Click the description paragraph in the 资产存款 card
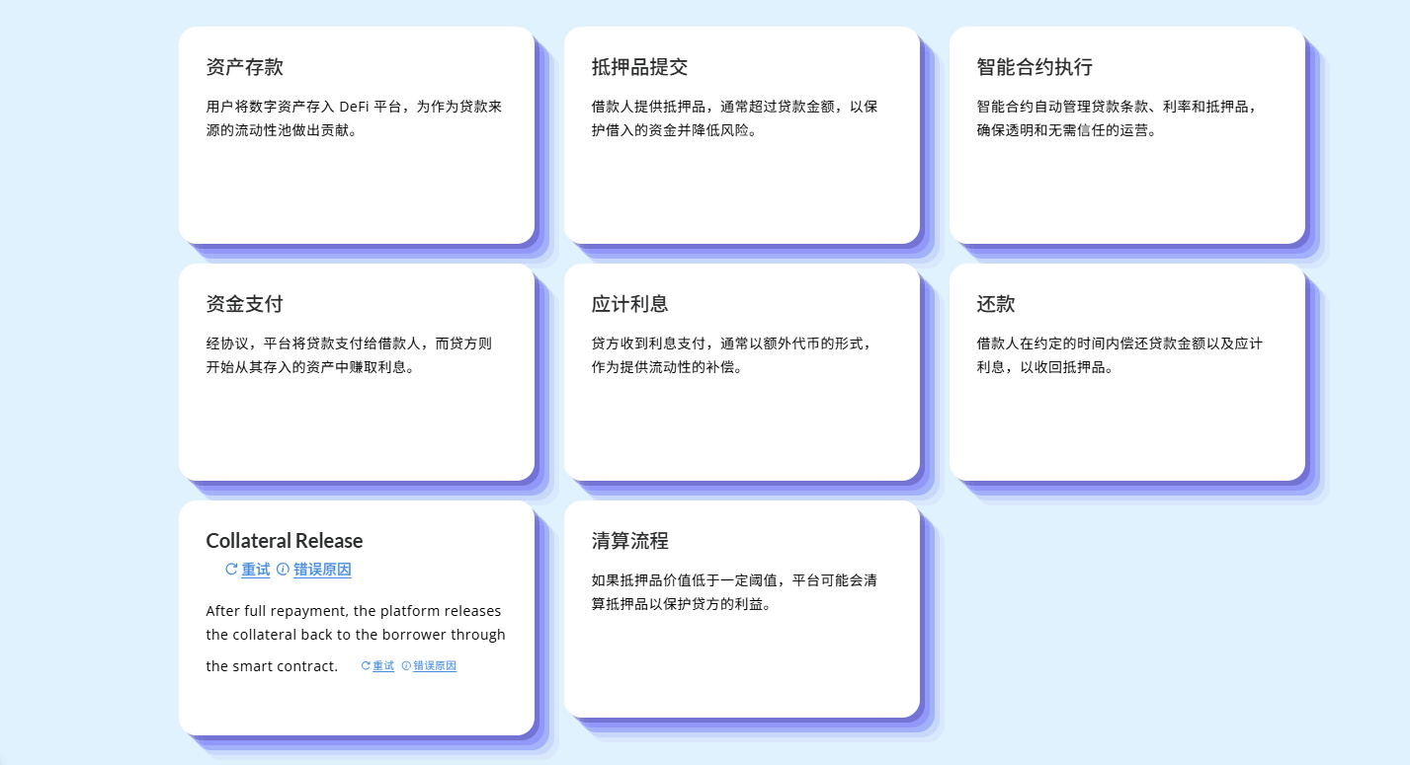The height and width of the screenshot is (765, 1410). [x=354, y=118]
